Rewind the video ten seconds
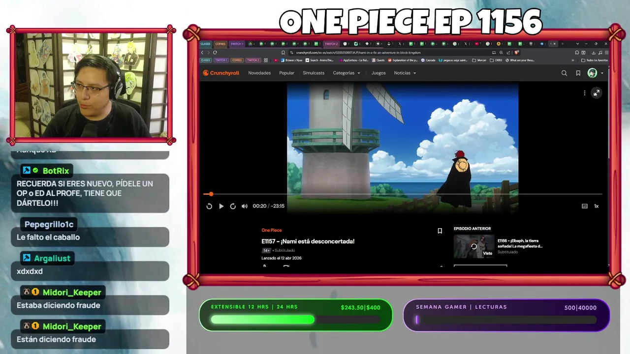630x354 pixels. (x=209, y=206)
